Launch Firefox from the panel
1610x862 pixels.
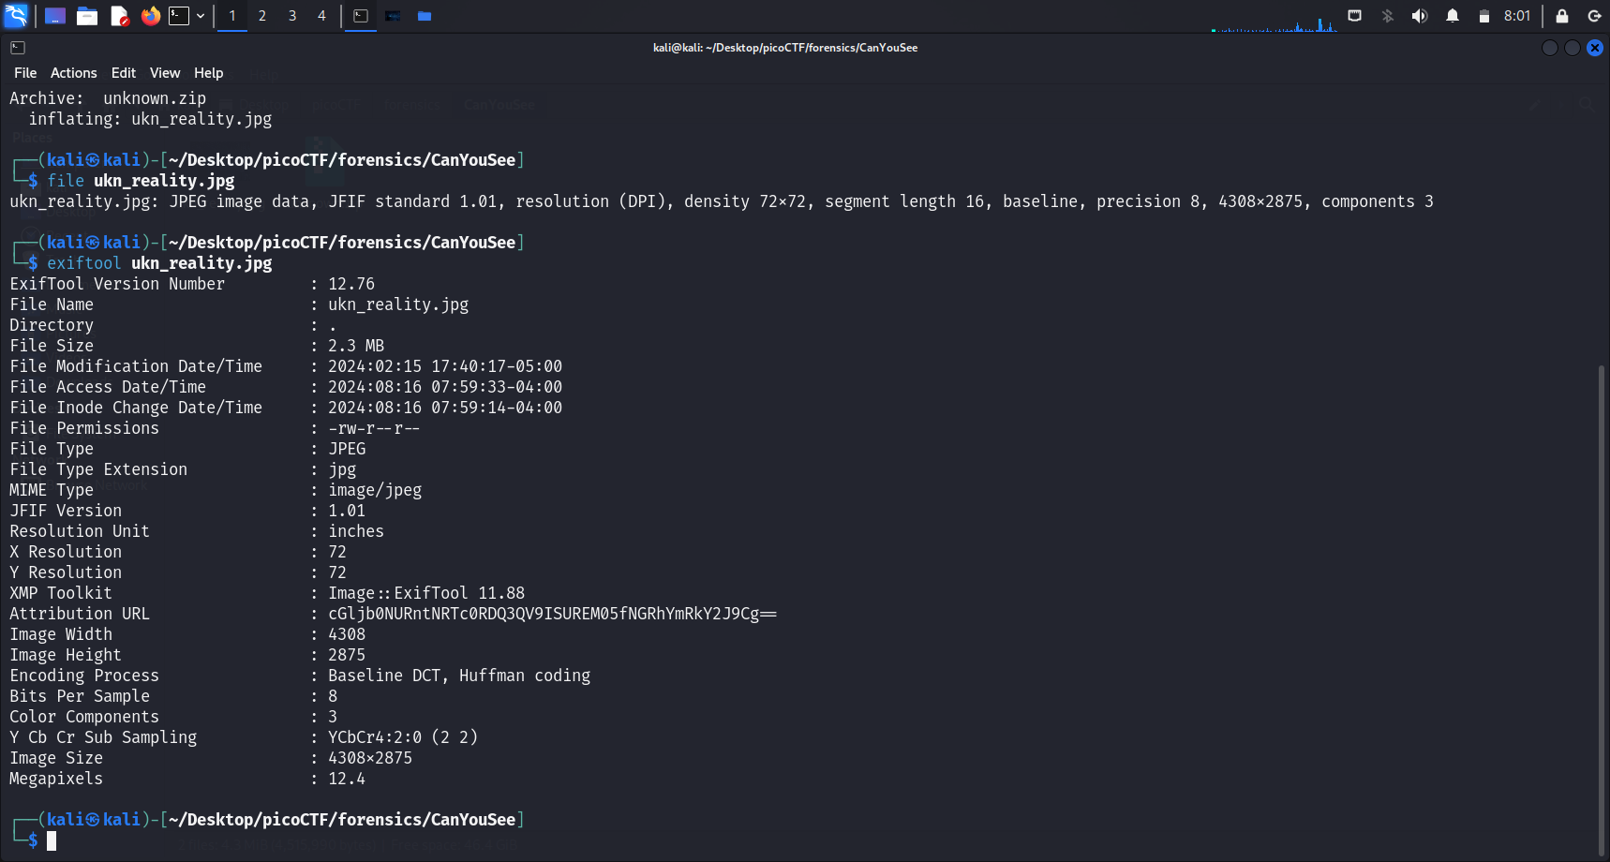click(150, 16)
